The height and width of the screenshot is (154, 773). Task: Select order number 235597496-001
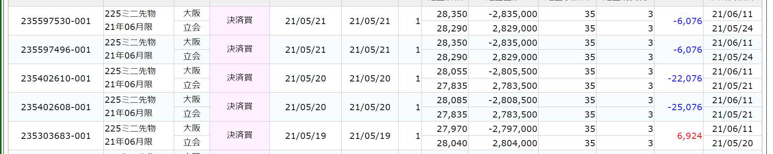(56, 50)
